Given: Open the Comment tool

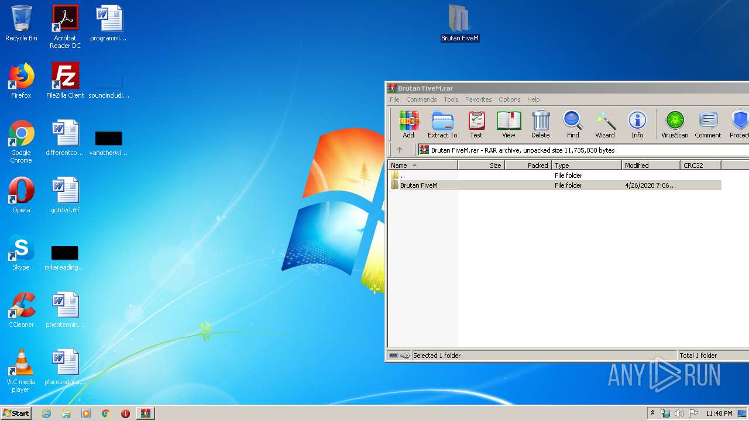Looking at the screenshot, I should (x=708, y=125).
